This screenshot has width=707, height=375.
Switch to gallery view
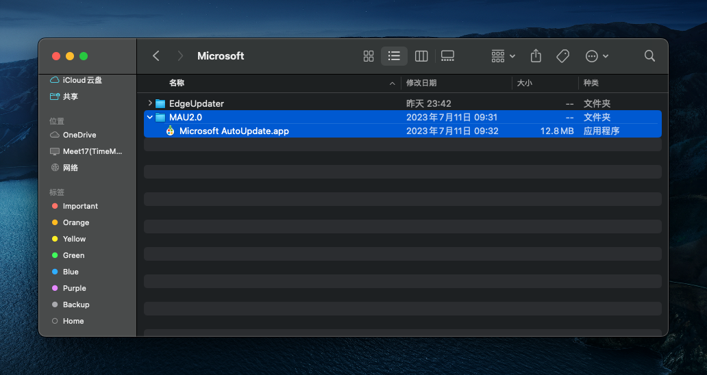pyautogui.click(x=447, y=56)
